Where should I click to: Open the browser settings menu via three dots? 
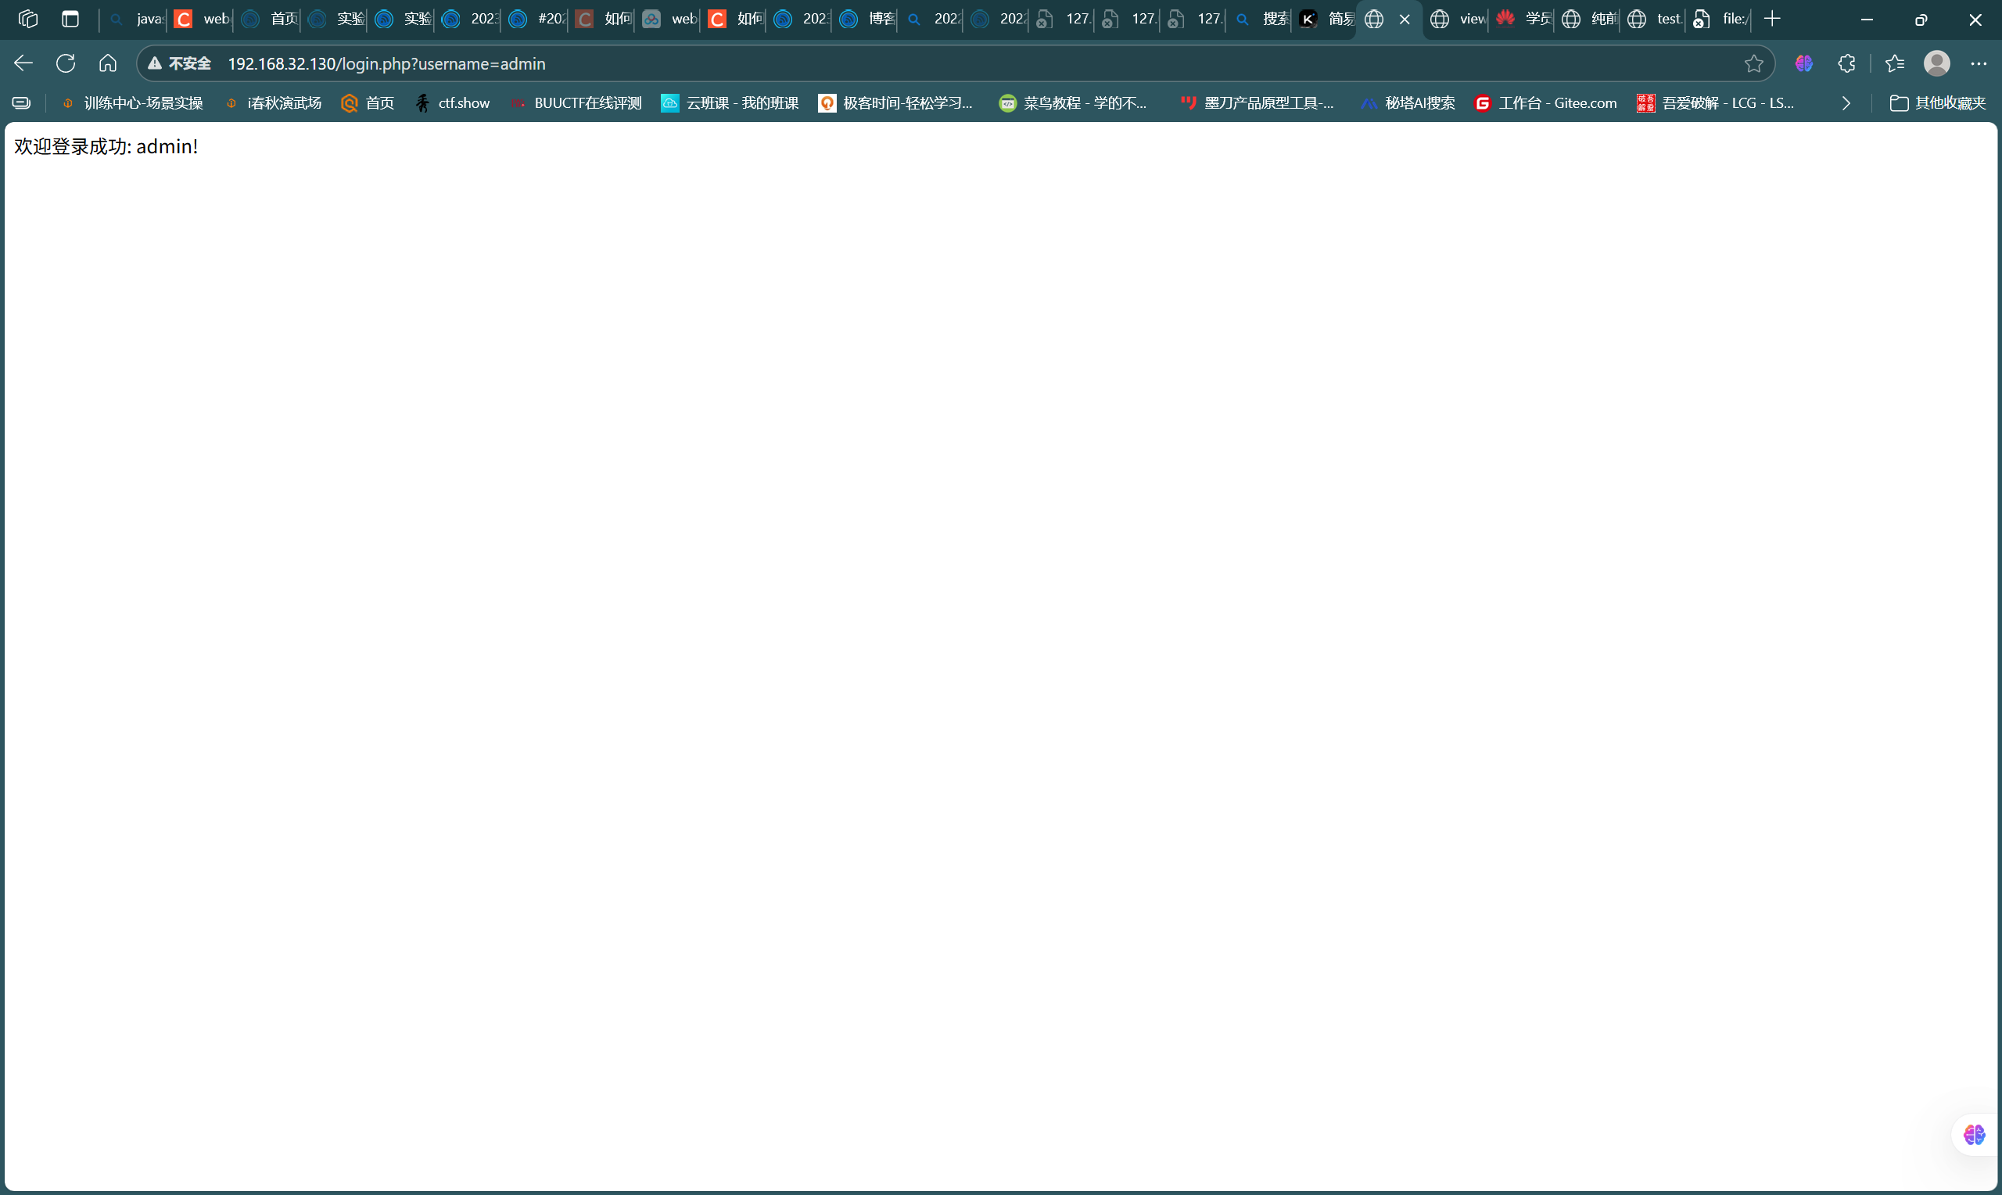coord(1978,63)
